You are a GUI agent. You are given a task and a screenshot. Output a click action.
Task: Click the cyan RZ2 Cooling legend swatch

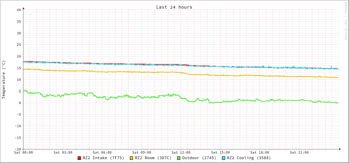[x=224, y=158]
